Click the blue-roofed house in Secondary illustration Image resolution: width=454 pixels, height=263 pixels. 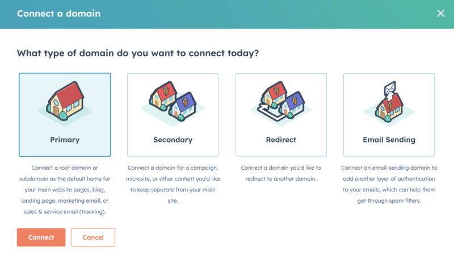[183, 106]
